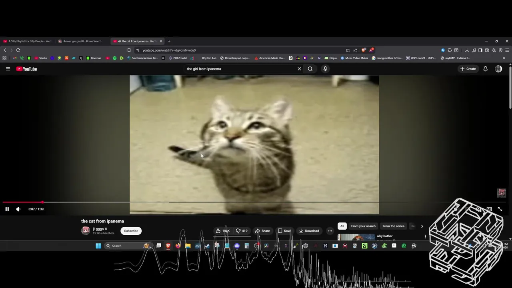
Task: Select the From your search chip
Action: point(363,226)
